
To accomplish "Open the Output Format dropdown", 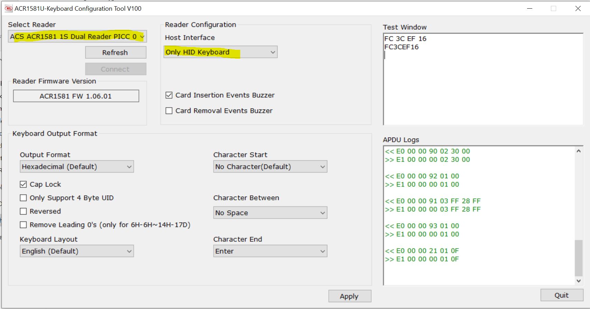I will (77, 167).
